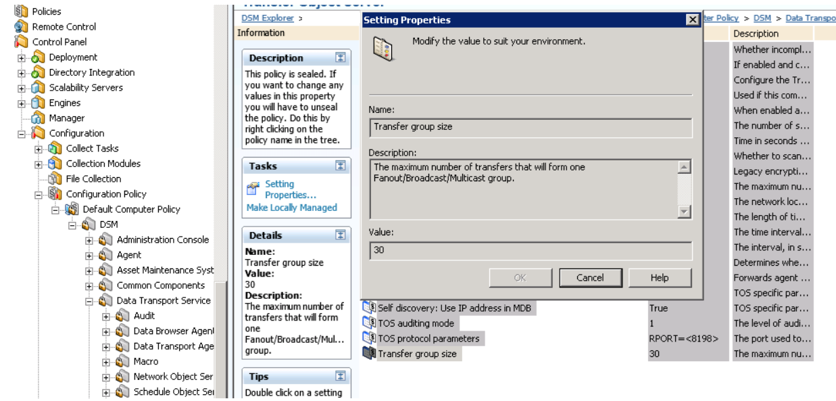Click the Audit policy folder icon
The width and height of the screenshot is (836, 401).
click(123, 316)
